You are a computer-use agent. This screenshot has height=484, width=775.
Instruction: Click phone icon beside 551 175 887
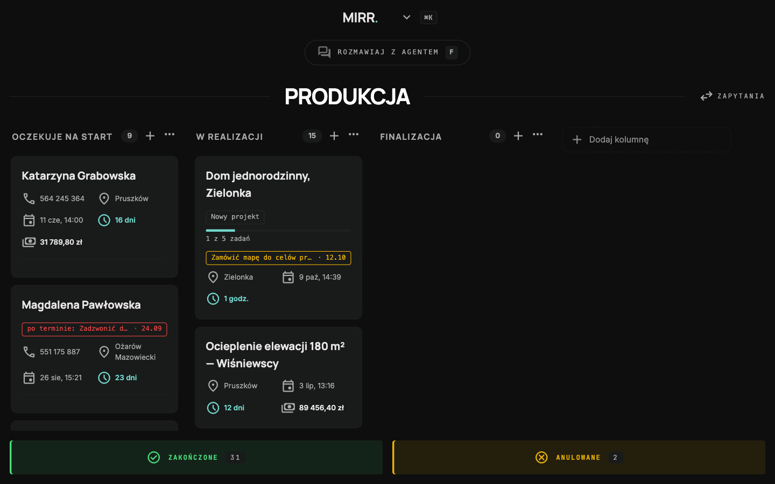coord(29,352)
